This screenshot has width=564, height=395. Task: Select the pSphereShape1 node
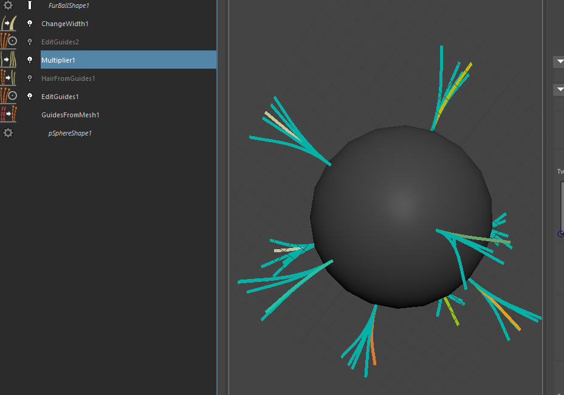[70, 133]
